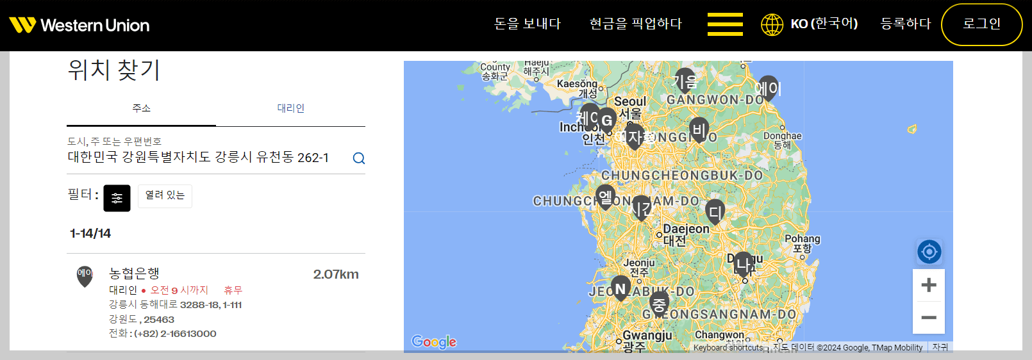
Task: Select map marker labeled 디
Action: click(715, 211)
